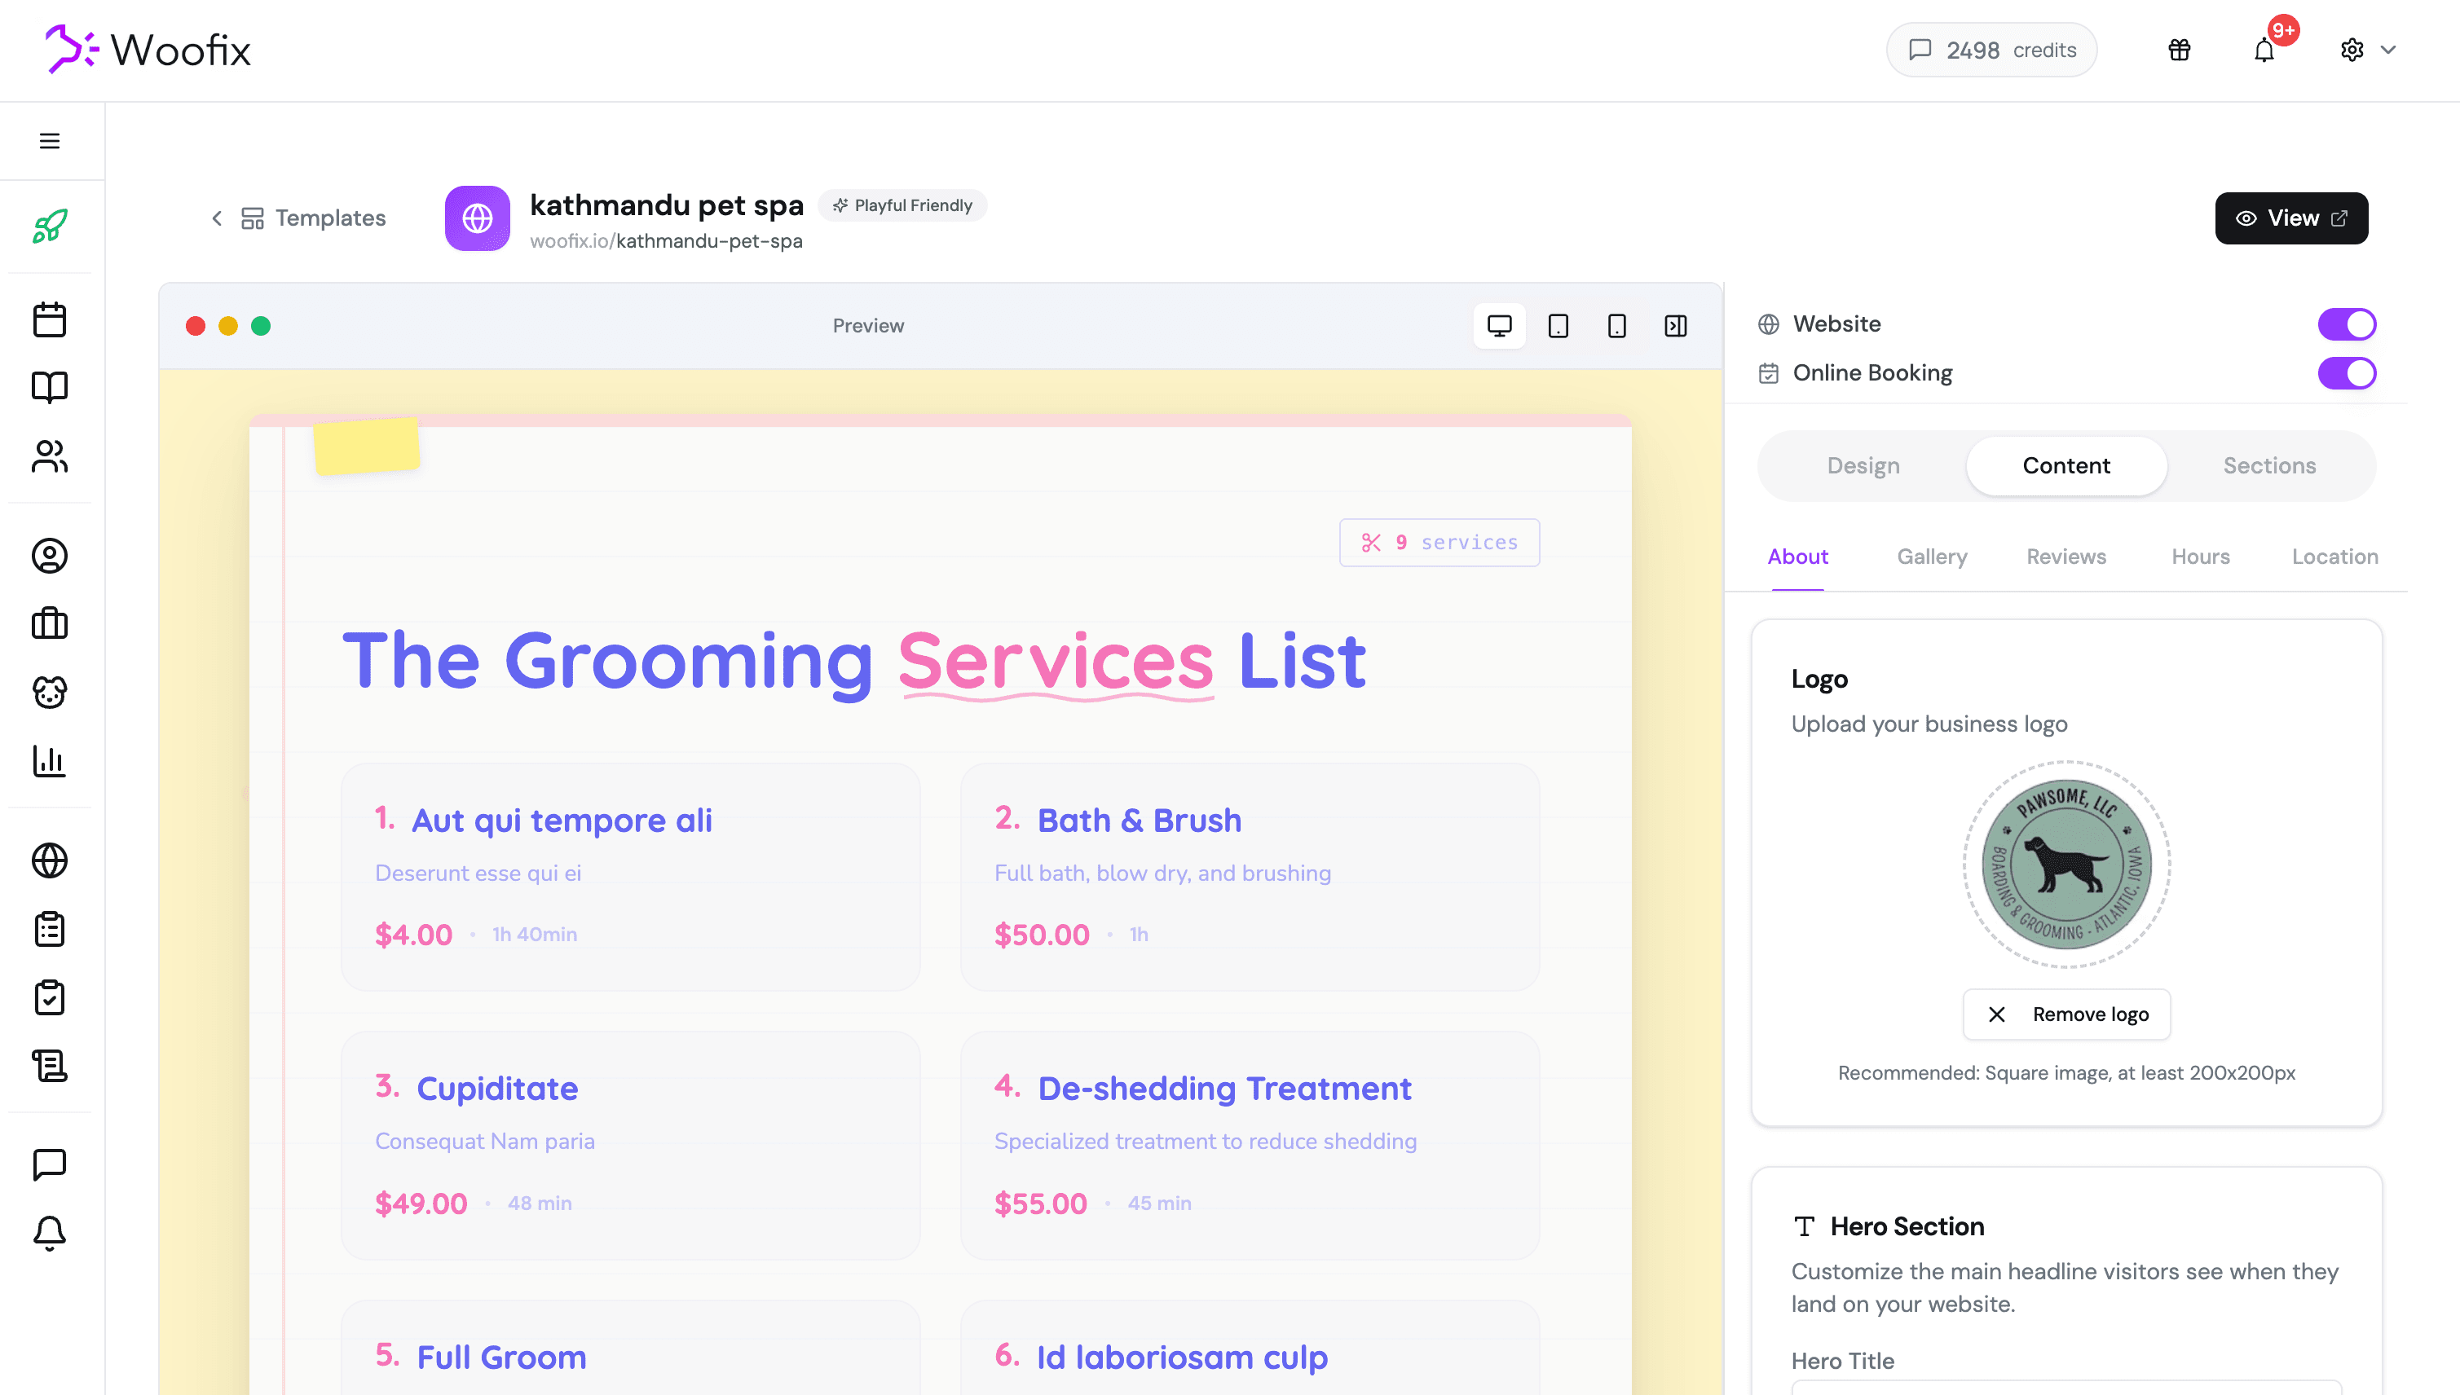Switch to the Sections tab

[x=2269, y=465]
